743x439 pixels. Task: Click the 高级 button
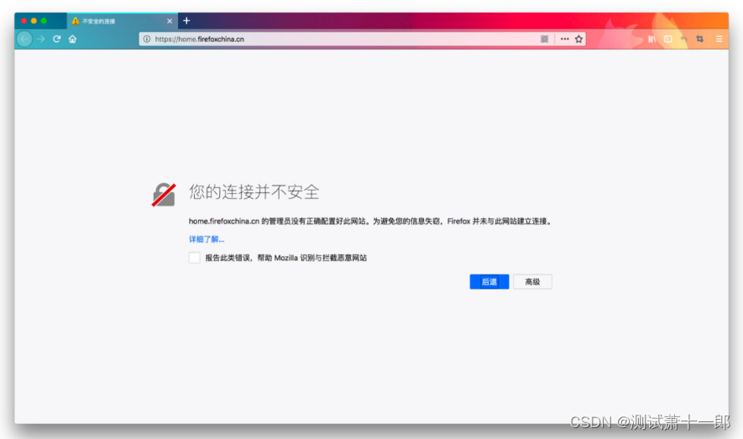532,282
